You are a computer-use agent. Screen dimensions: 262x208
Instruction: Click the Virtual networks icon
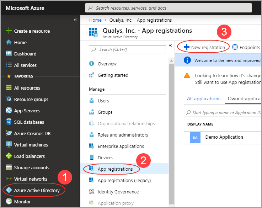pyautogui.click(x=9, y=178)
